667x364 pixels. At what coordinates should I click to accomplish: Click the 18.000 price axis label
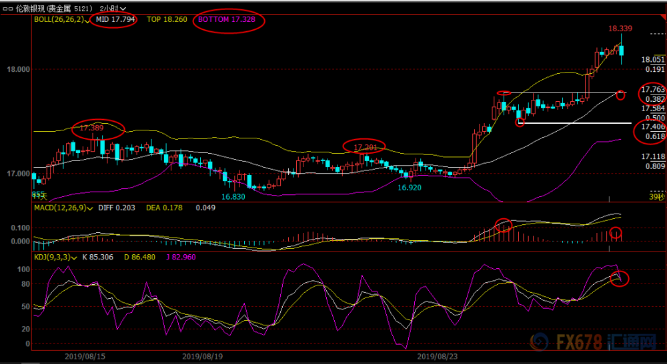(x=18, y=70)
